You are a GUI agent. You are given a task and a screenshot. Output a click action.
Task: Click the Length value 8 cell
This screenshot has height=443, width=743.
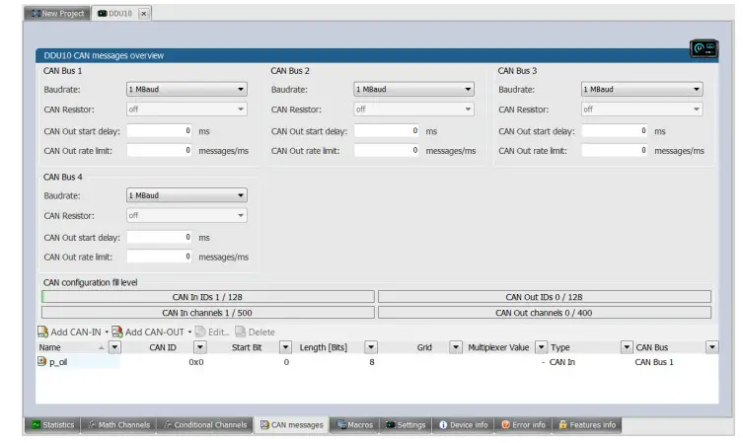coord(372,362)
